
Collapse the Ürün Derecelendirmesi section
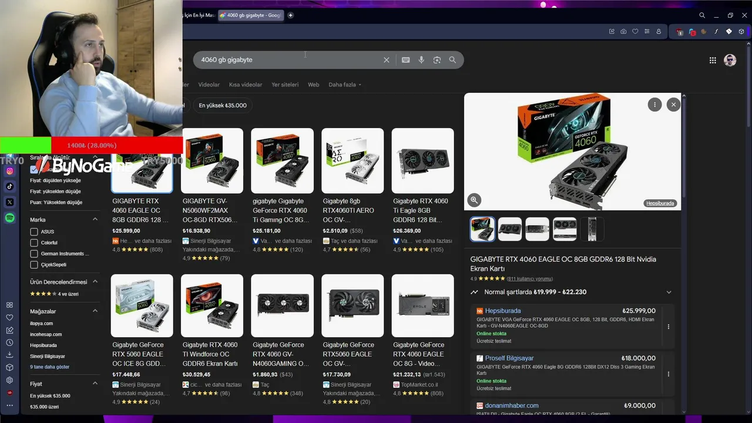[x=95, y=282]
